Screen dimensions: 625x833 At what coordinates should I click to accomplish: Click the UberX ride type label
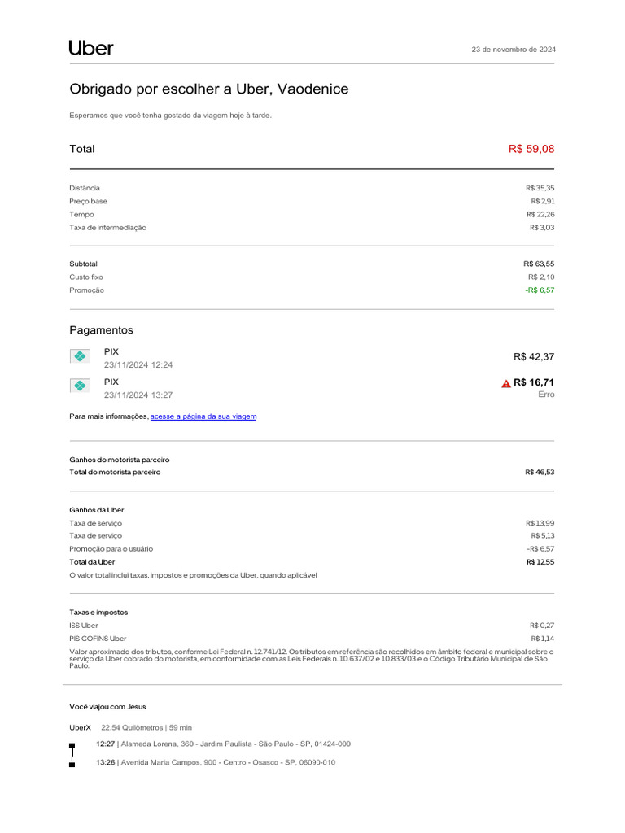point(80,727)
